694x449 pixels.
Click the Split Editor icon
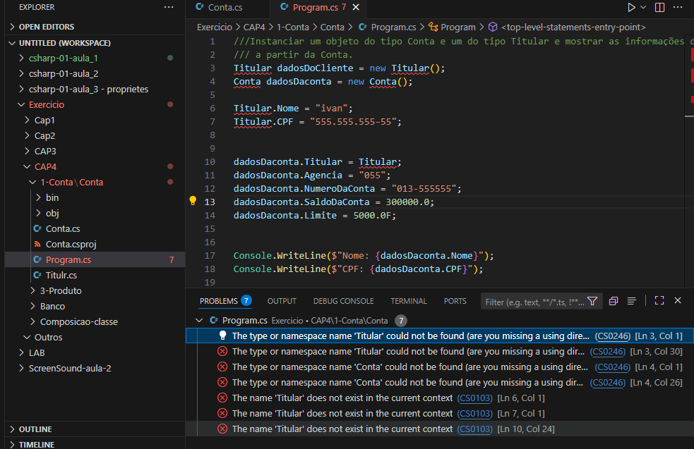click(659, 7)
